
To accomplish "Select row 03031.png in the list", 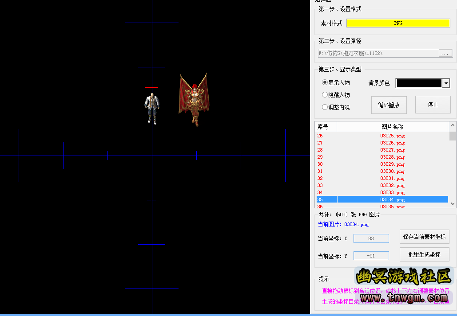I will pos(382,178).
